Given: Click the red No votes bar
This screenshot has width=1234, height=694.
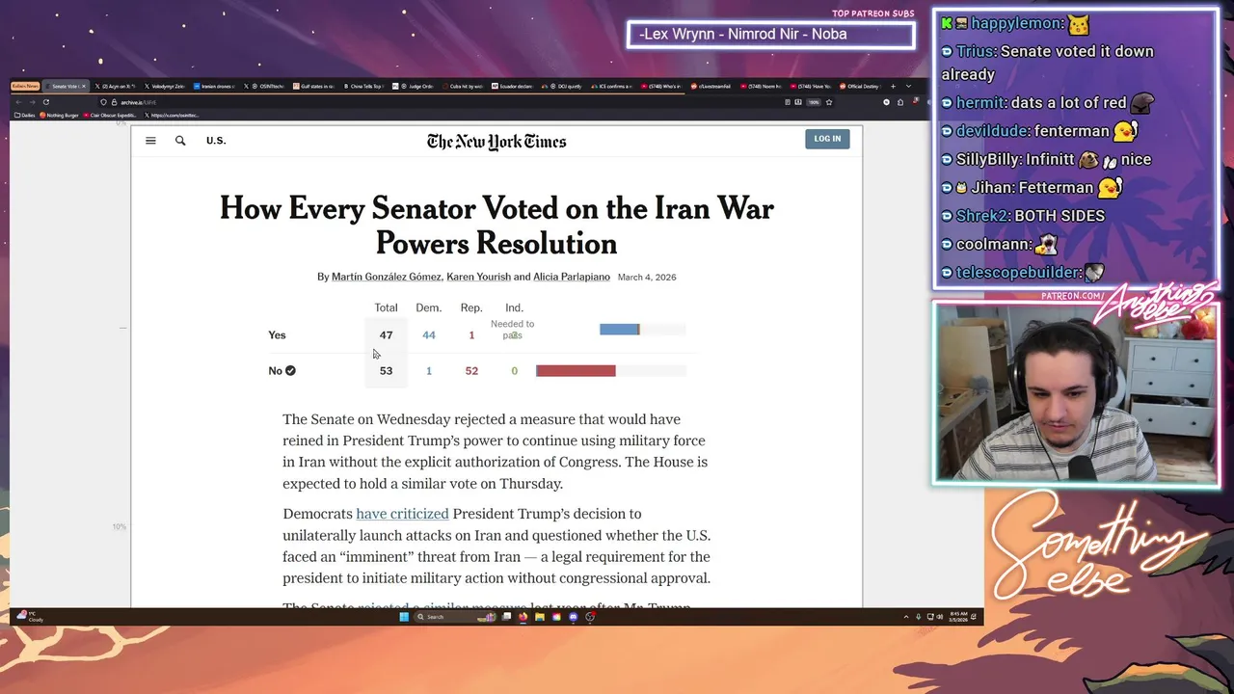Looking at the screenshot, I should pos(576,370).
